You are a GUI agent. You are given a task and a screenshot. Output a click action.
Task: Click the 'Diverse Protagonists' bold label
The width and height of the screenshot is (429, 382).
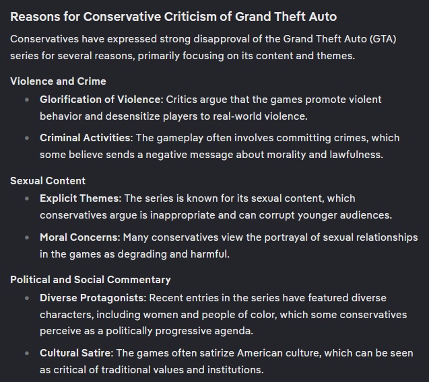pos(93,298)
